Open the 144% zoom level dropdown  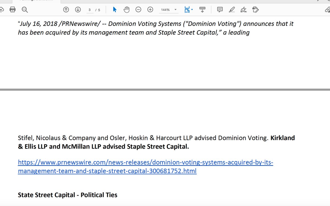(x=169, y=10)
